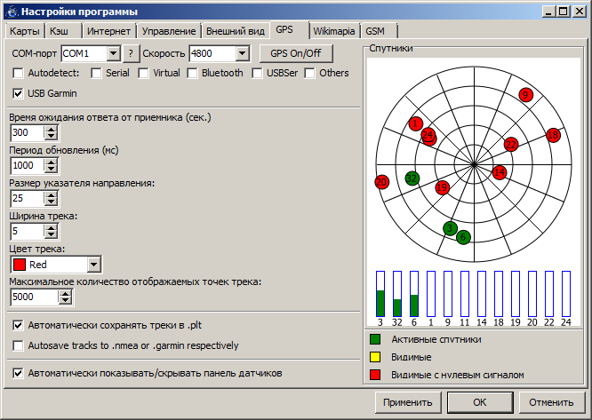Image resolution: width=592 pixels, height=420 pixels.
Task: Expand the Скорость 4800 dropdown
Action: pos(241,54)
